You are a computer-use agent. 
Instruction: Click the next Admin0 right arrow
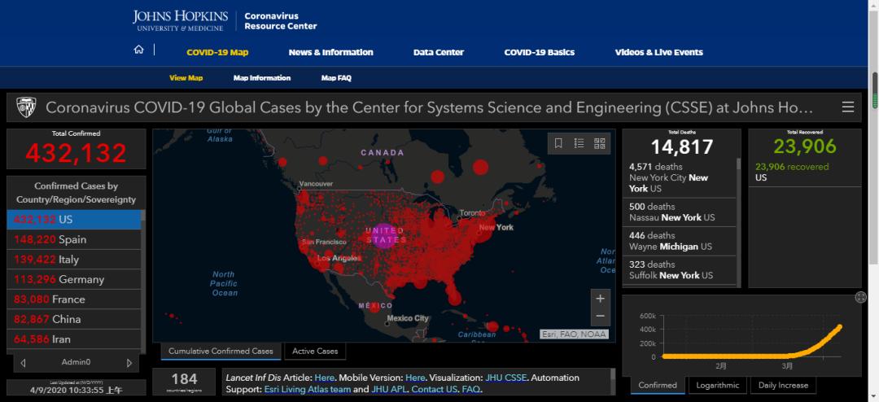(x=129, y=363)
